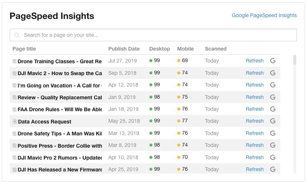307x183 pixels.
Task: Open the Google PageSpeed Insights link
Action: 264,16
